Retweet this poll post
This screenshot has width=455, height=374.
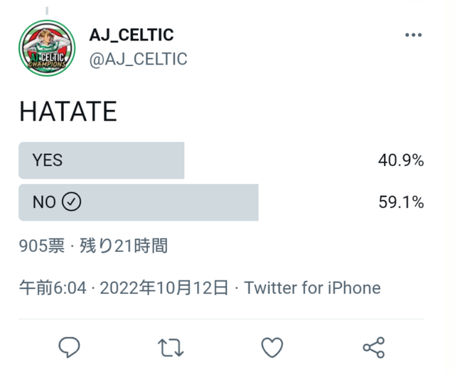pos(171,347)
